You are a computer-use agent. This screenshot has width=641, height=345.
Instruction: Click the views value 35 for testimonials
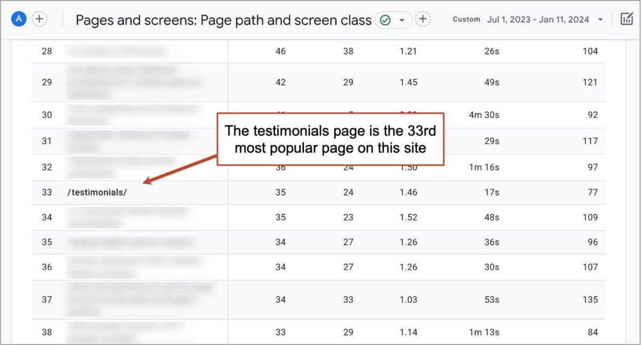coord(280,191)
